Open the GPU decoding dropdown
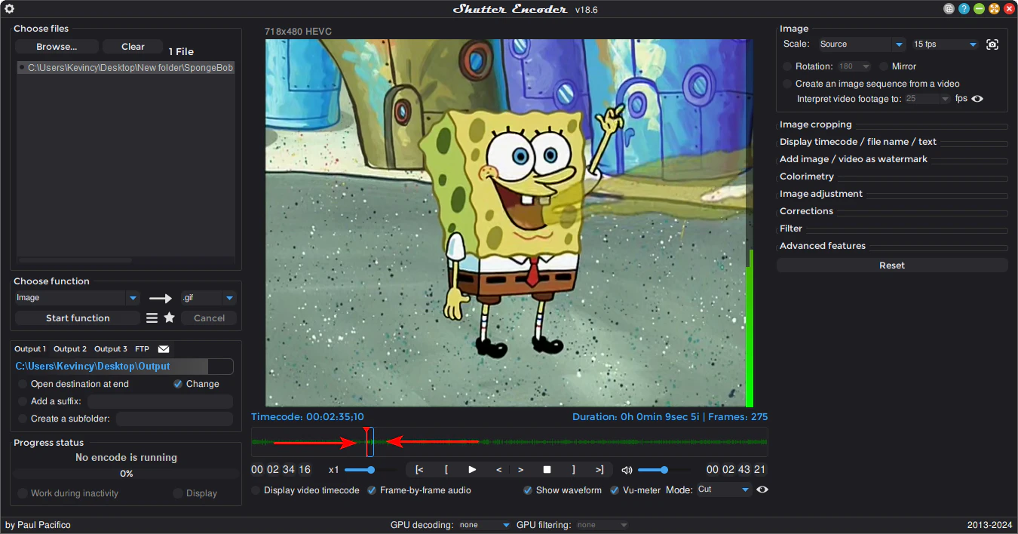This screenshot has height=534, width=1018. click(x=485, y=525)
